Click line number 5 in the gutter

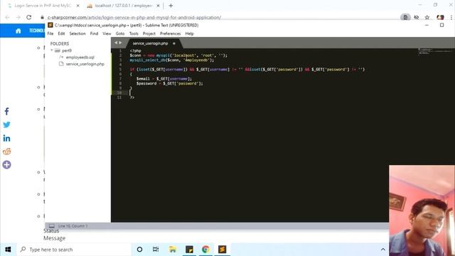click(120, 70)
